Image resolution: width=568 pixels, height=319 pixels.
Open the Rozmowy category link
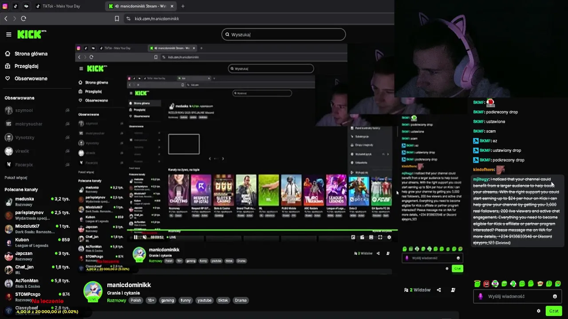(116, 300)
